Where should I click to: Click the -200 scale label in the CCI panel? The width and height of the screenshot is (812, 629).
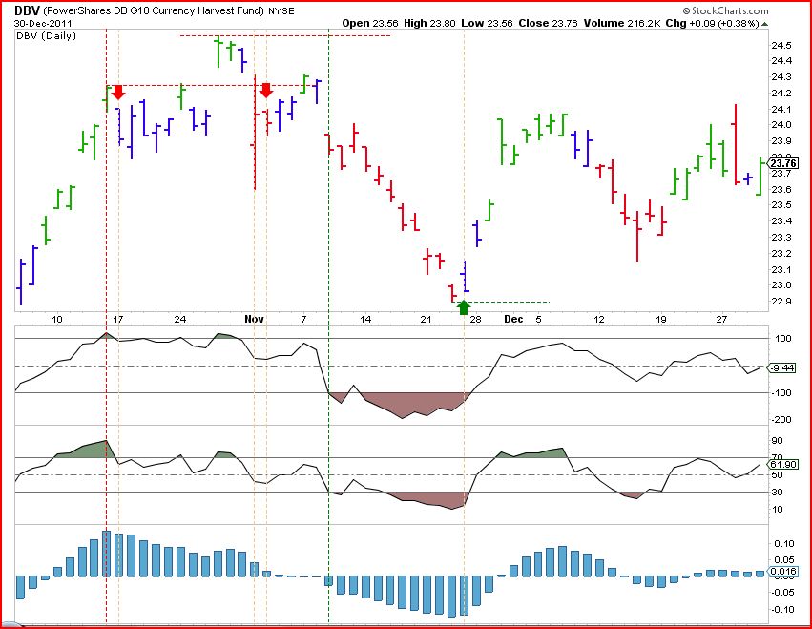point(781,420)
